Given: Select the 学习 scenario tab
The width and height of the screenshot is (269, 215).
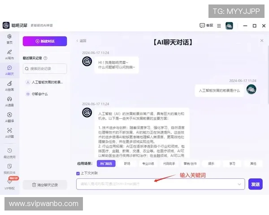Looking at the screenshot, I should pos(232,163).
